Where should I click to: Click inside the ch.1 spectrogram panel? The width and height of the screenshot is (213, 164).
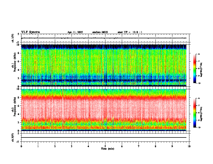click(x=104, y=65)
